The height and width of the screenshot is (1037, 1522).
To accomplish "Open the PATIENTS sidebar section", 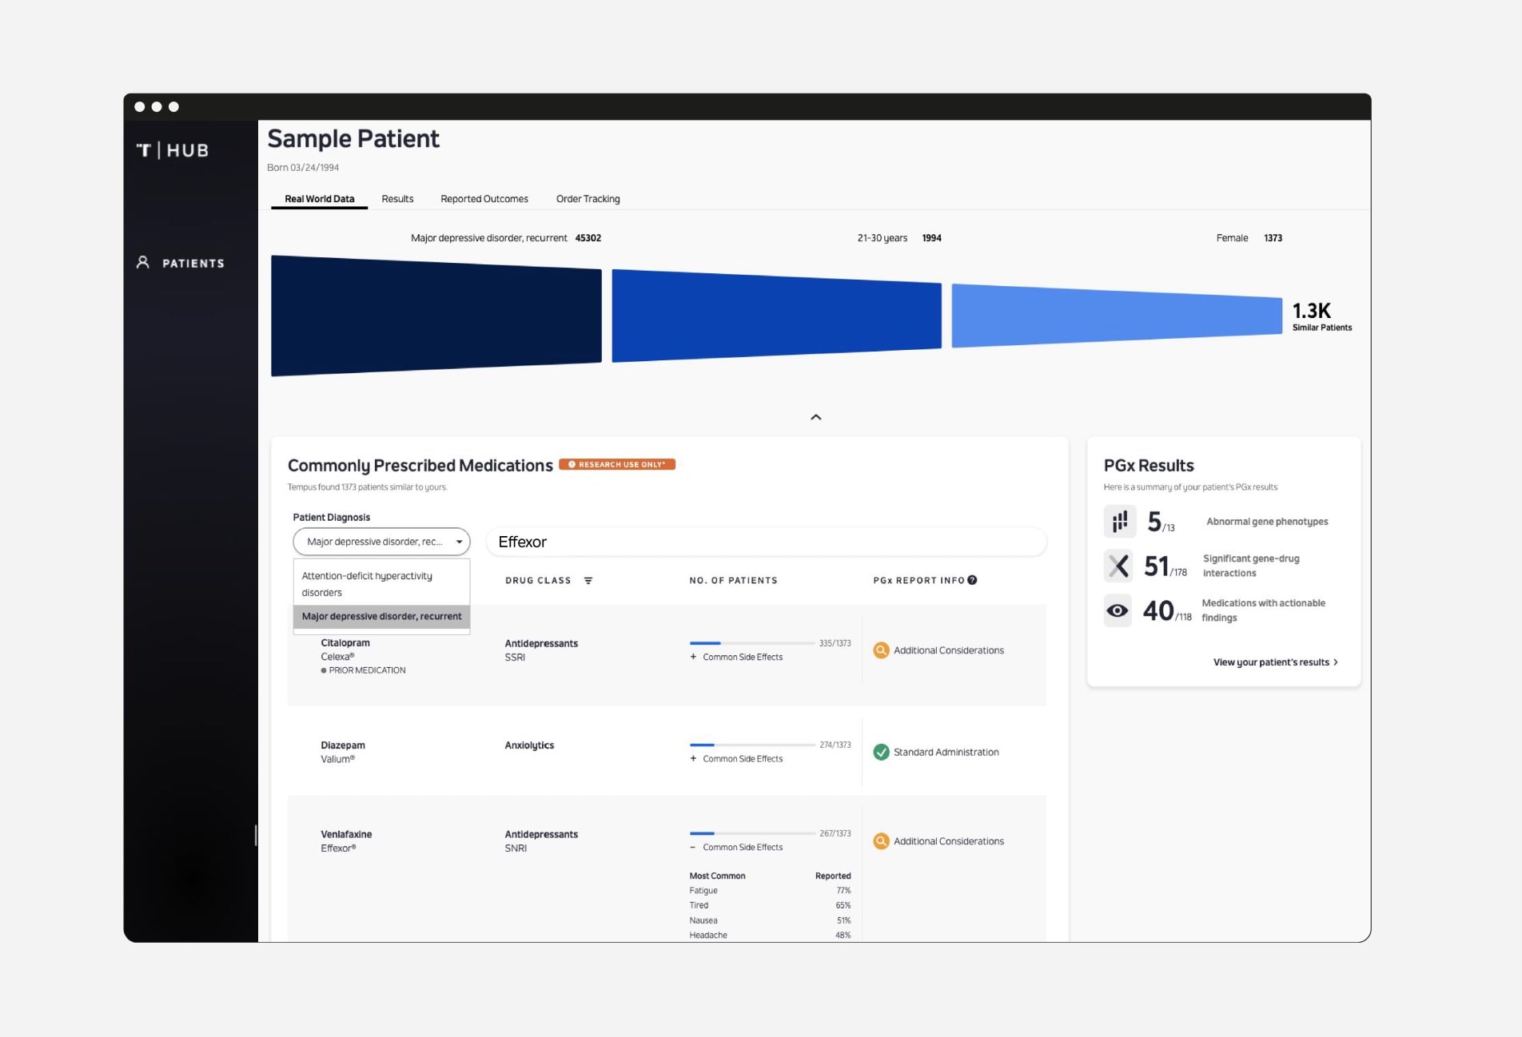I will click(181, 263).
